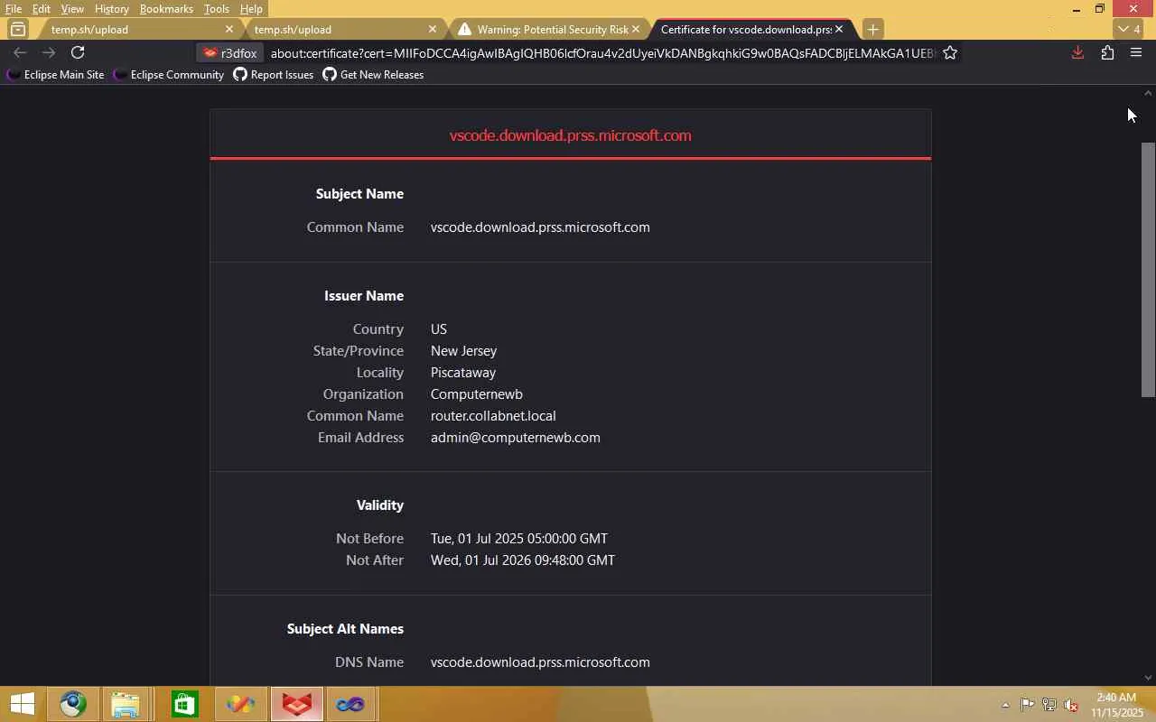The width and height of the screenshot is (1156, 722).
Task: Close the Certificate tab
Action: click(839, 29)
